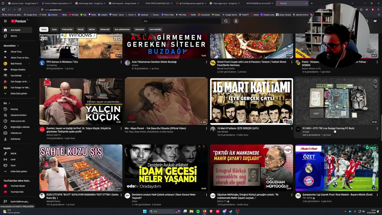Open İçerik bildirme geçmişi in sidebar

(17, 202)
